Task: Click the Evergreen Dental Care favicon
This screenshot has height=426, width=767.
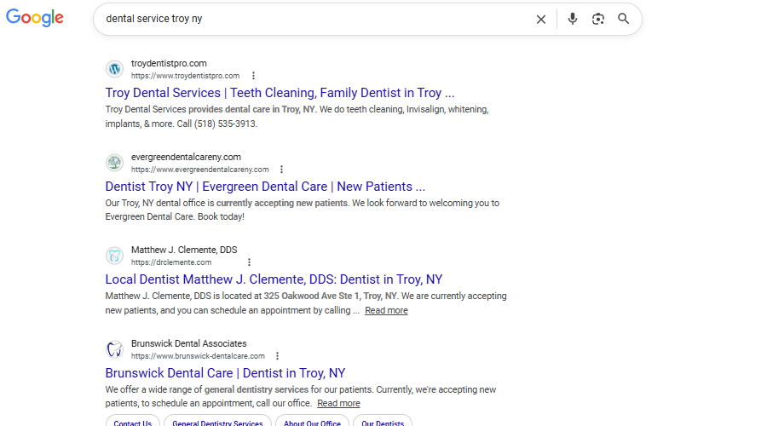Action: (115, 163)
